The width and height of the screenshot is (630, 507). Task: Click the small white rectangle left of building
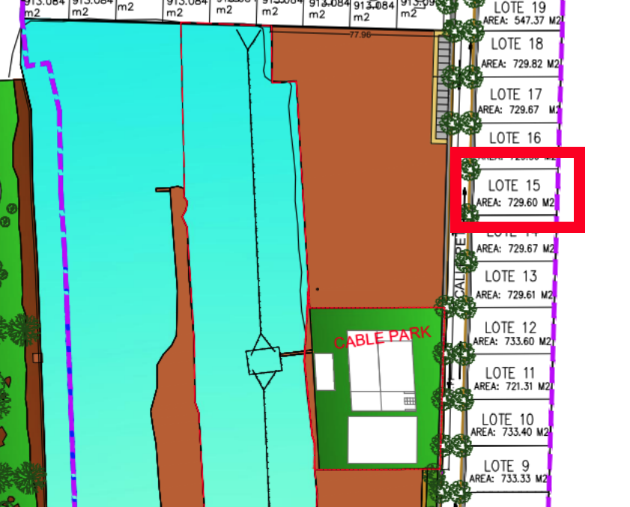coord(324,371)
